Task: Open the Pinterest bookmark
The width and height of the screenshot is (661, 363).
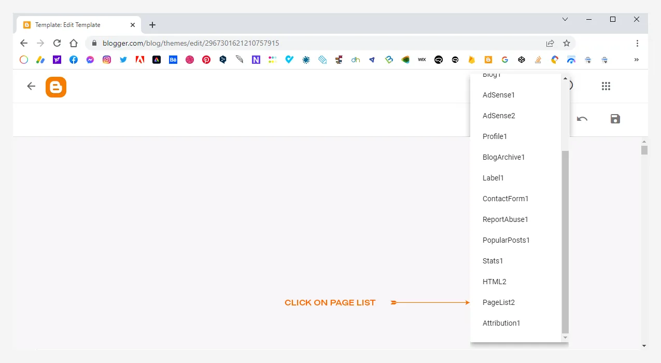Action: pos(206,60)
